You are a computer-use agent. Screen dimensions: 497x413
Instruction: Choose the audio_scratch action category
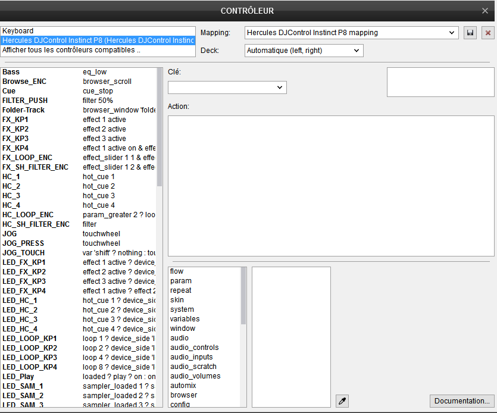tap(205, 367)
